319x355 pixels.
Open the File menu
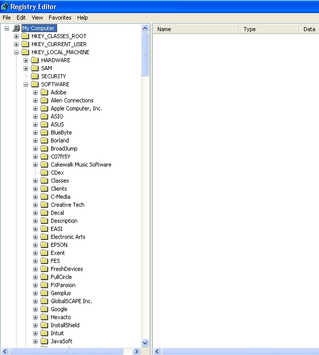(7, 18)
